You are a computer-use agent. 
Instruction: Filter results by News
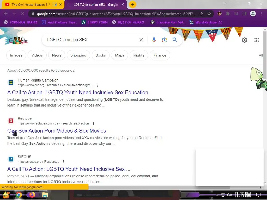(57, 55)
